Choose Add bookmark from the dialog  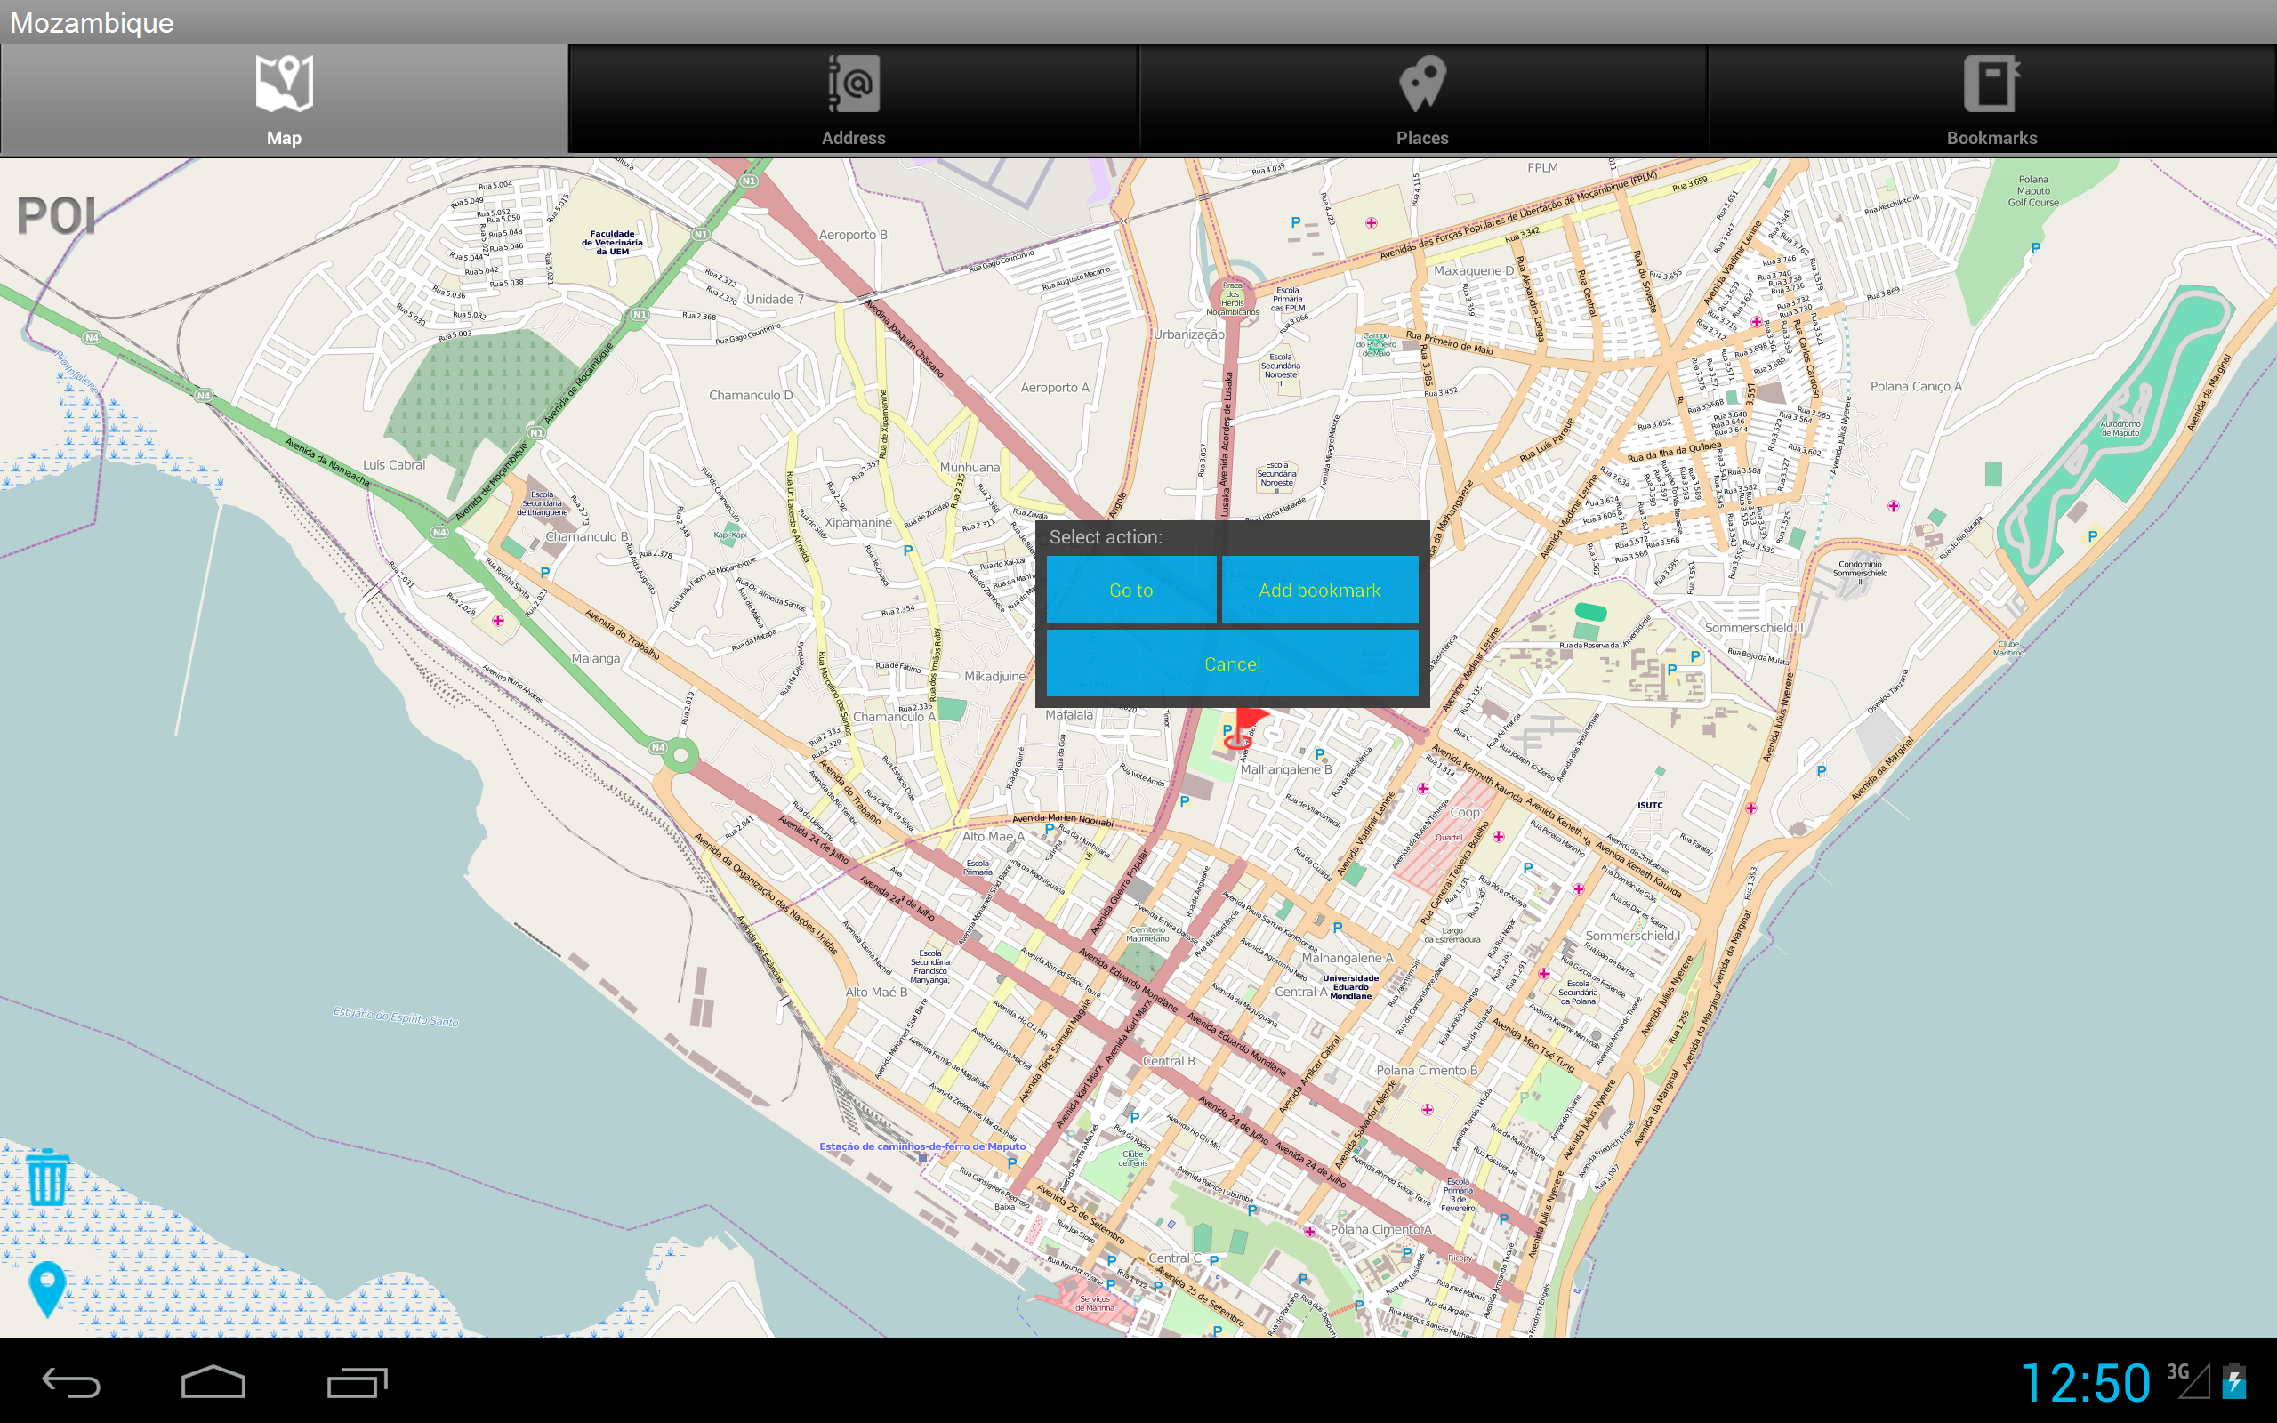1319,590
